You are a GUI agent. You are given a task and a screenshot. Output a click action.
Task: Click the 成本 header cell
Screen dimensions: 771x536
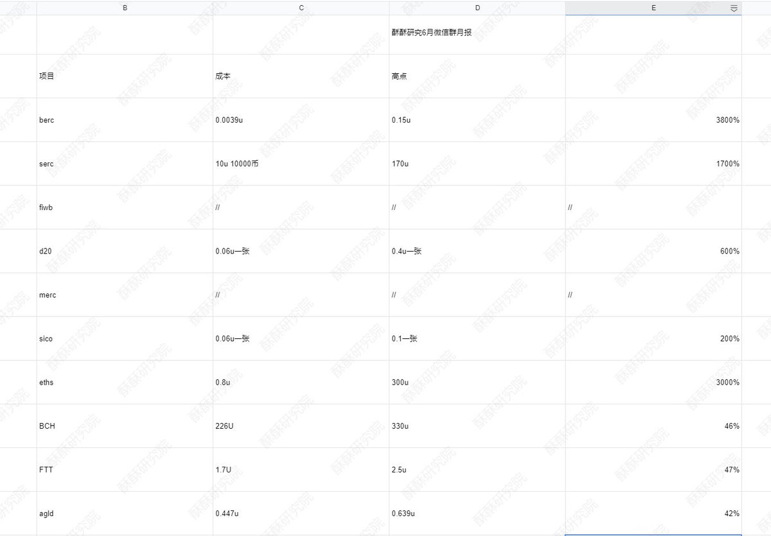pos(301,76)
